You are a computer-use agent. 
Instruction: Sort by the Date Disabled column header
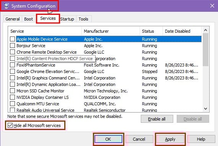click(182, 31)
